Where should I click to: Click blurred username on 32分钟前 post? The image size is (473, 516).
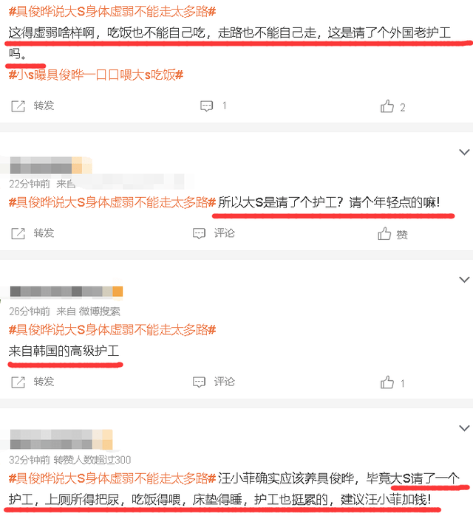pos(61,440)
